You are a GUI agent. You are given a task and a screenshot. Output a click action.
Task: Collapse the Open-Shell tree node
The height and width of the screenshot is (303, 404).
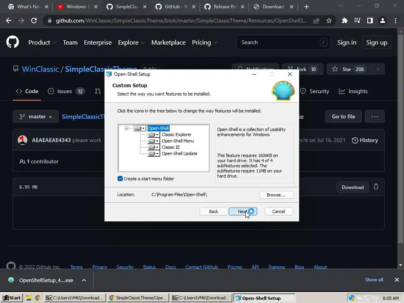[126, 128]
